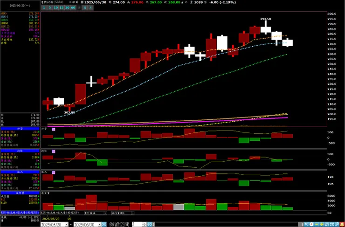This screenshot has height=227, width=345.
Task: Click the fit-to-screen icon
Action: point(331,224)
